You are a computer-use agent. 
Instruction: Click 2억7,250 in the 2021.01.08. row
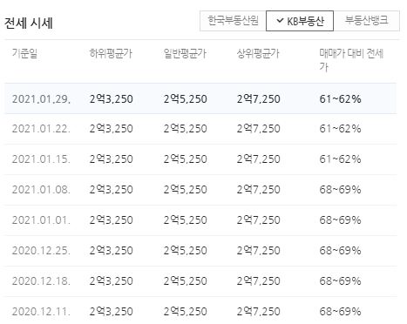point(258,190)
